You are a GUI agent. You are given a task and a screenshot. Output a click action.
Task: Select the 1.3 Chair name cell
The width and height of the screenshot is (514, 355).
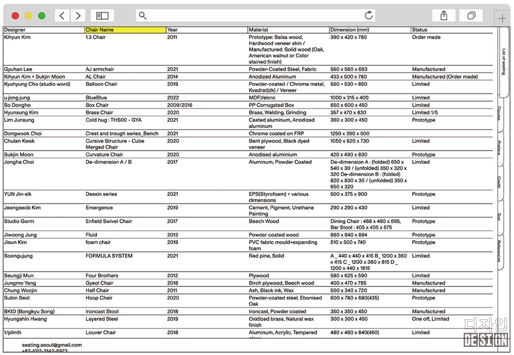click(95, 37)
